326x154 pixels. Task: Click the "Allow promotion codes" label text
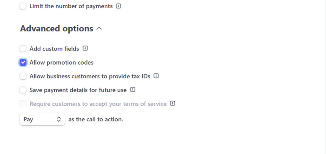point(62,63)
